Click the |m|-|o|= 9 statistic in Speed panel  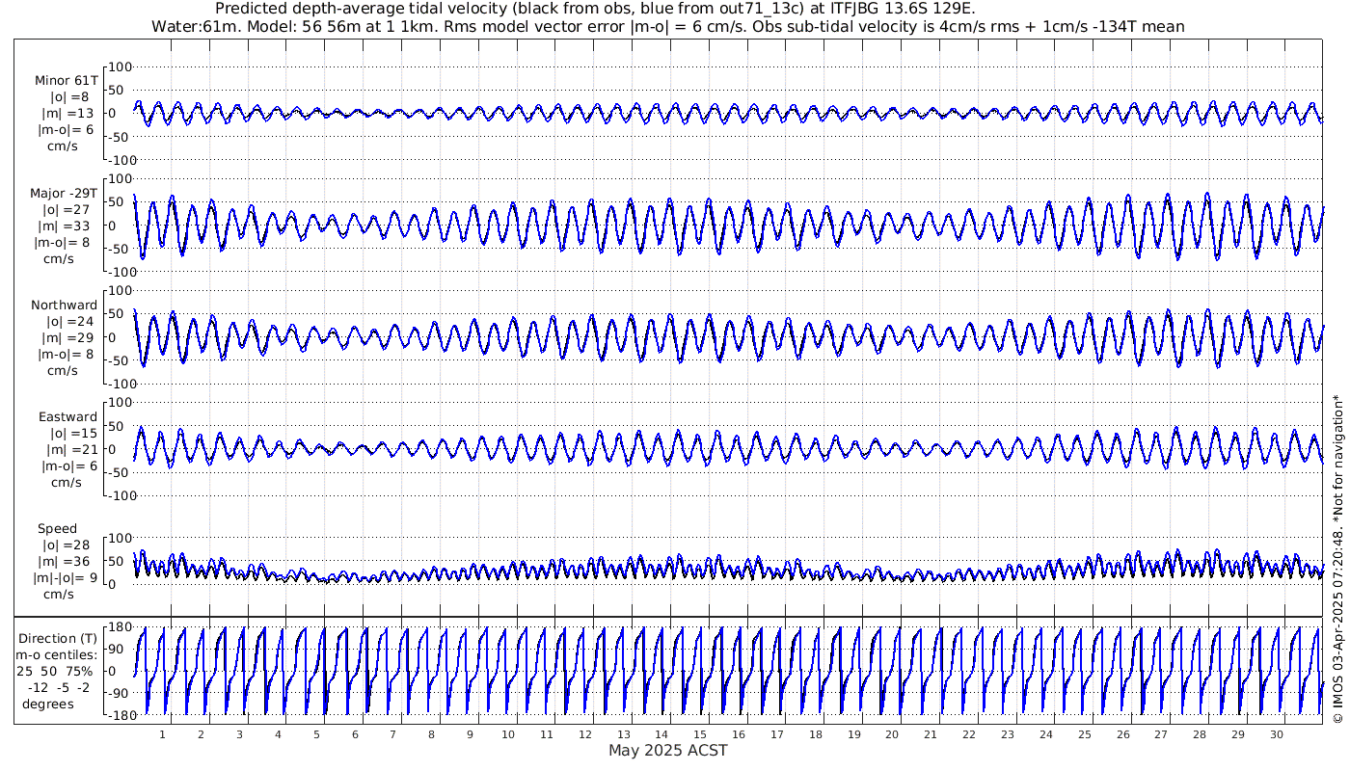coord(65,578)
